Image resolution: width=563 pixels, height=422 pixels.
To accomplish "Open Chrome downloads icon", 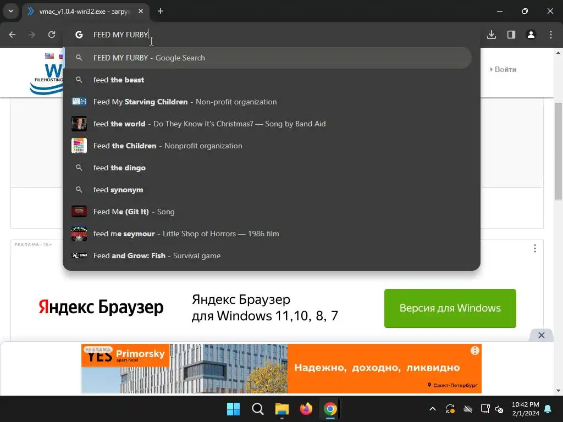I will pyautogui.click(x=492, y=35).
